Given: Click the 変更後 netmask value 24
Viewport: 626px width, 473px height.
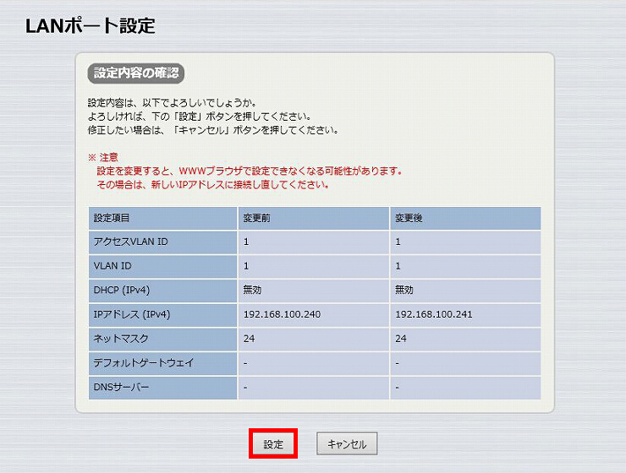Looking at the screenshot, I should pyautogui.click(x=401, y=339).
